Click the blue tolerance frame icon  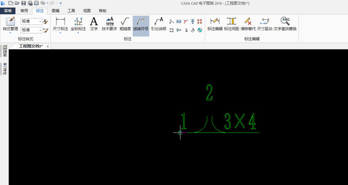tap(179, 22)
